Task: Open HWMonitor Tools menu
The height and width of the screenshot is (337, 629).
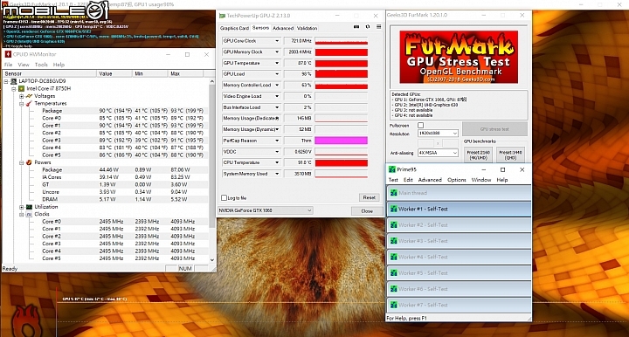Action: [x=41, y=65]
